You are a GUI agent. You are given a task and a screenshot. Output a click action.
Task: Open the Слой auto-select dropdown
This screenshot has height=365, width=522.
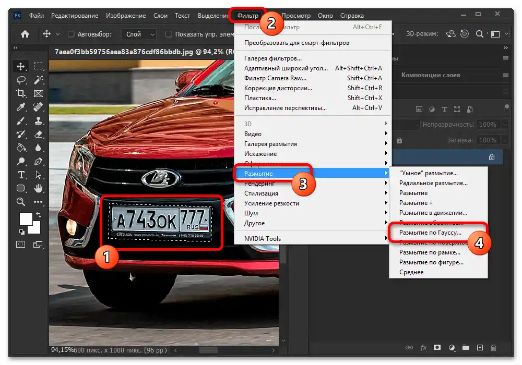click(x=140, y=34)
